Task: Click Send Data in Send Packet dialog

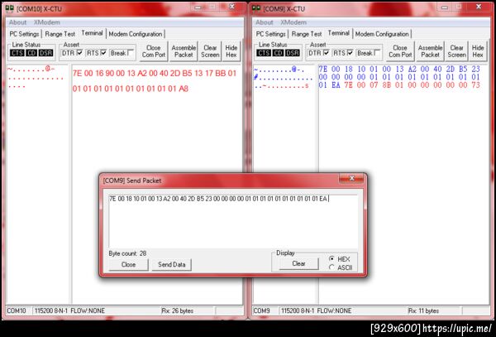Action: pos(171,264)
